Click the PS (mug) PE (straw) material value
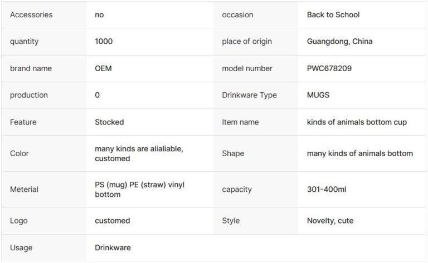 coord(139,189)
